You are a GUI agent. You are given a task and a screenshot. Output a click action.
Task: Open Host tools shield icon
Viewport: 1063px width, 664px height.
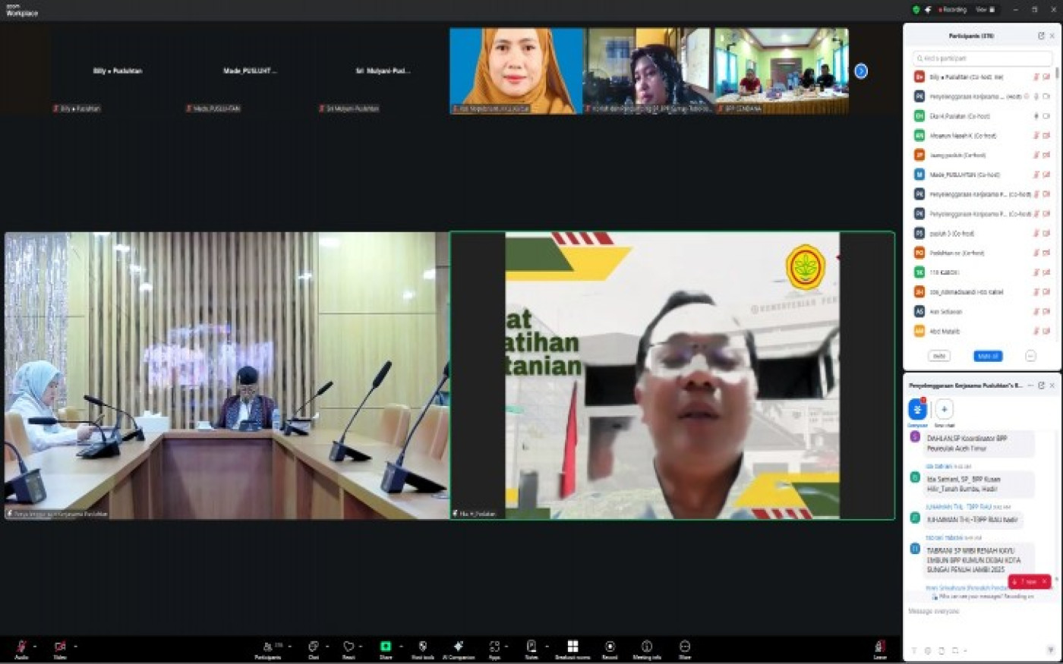click(422, 647)
